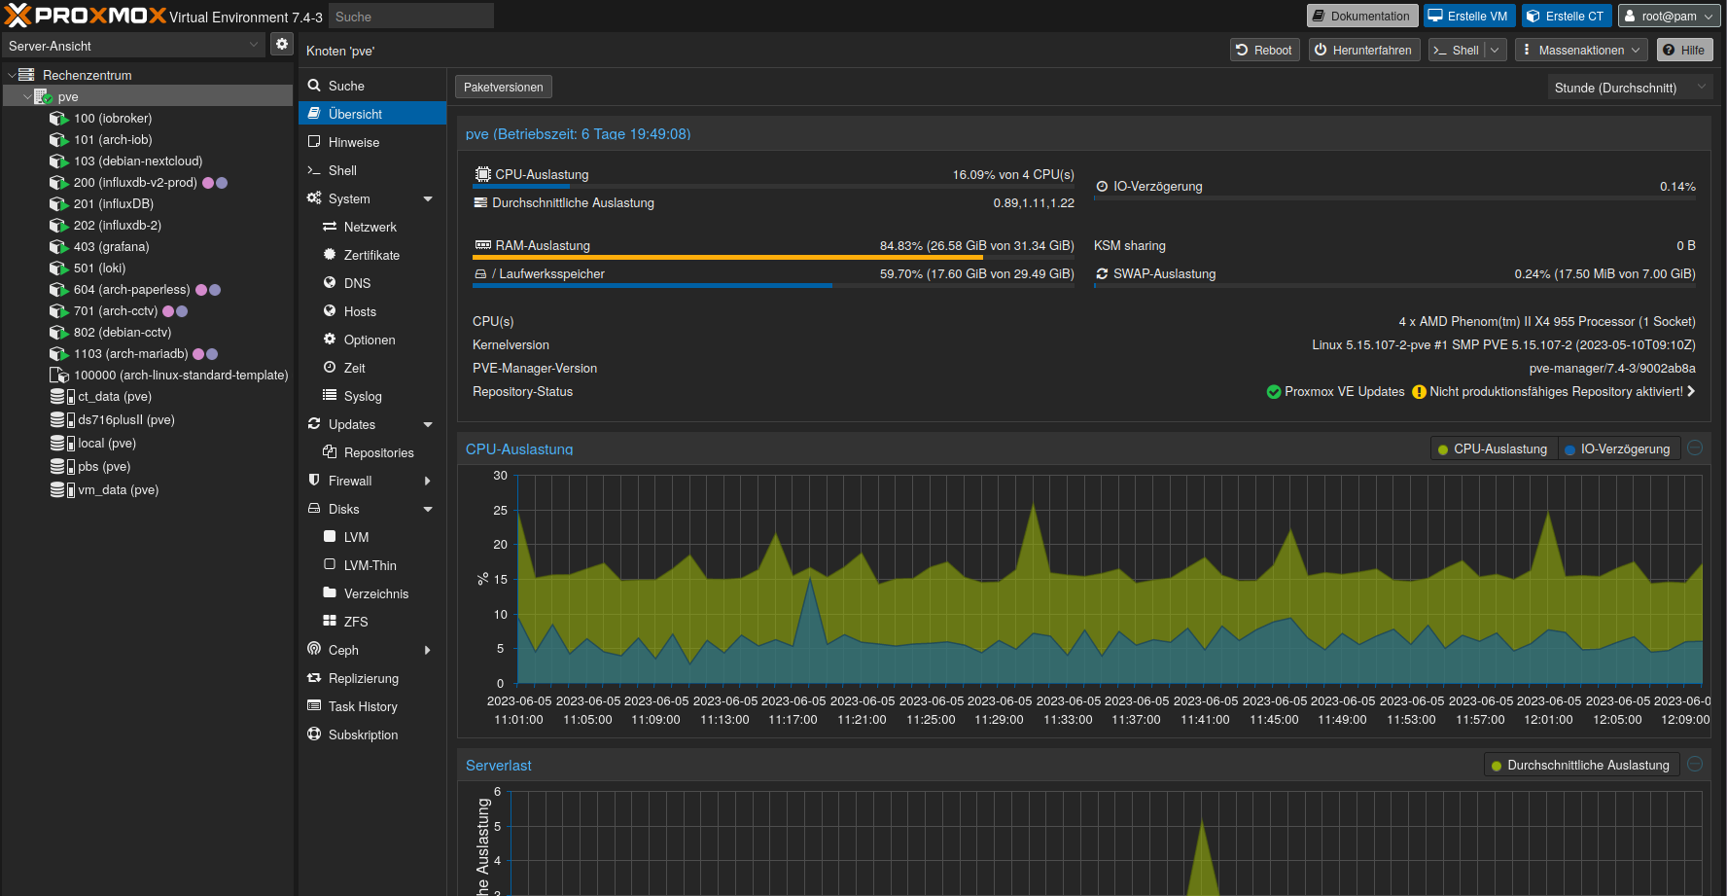
Task: Select the ds716plusII (pve) storage icon
Action: click(62, 420)
